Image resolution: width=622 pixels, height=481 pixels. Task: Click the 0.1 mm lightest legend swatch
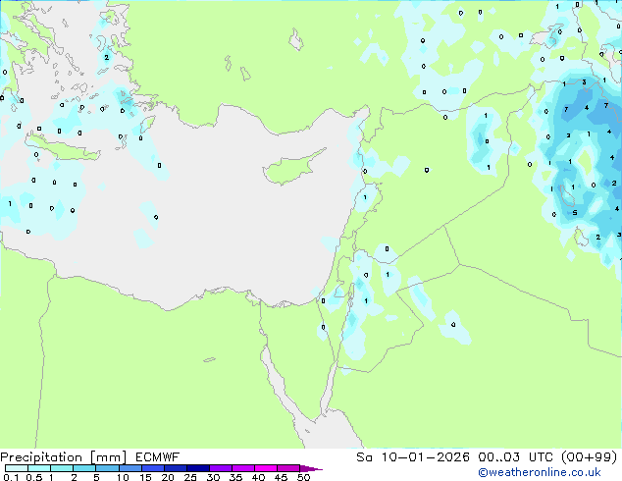[x=17, y=468]
